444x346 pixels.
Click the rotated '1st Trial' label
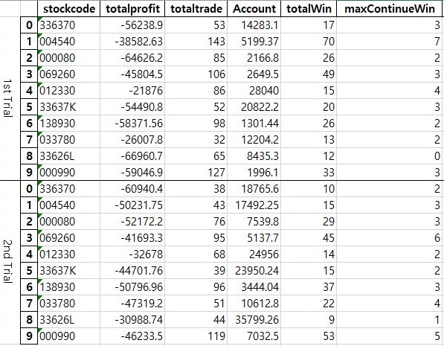point(7,98)
